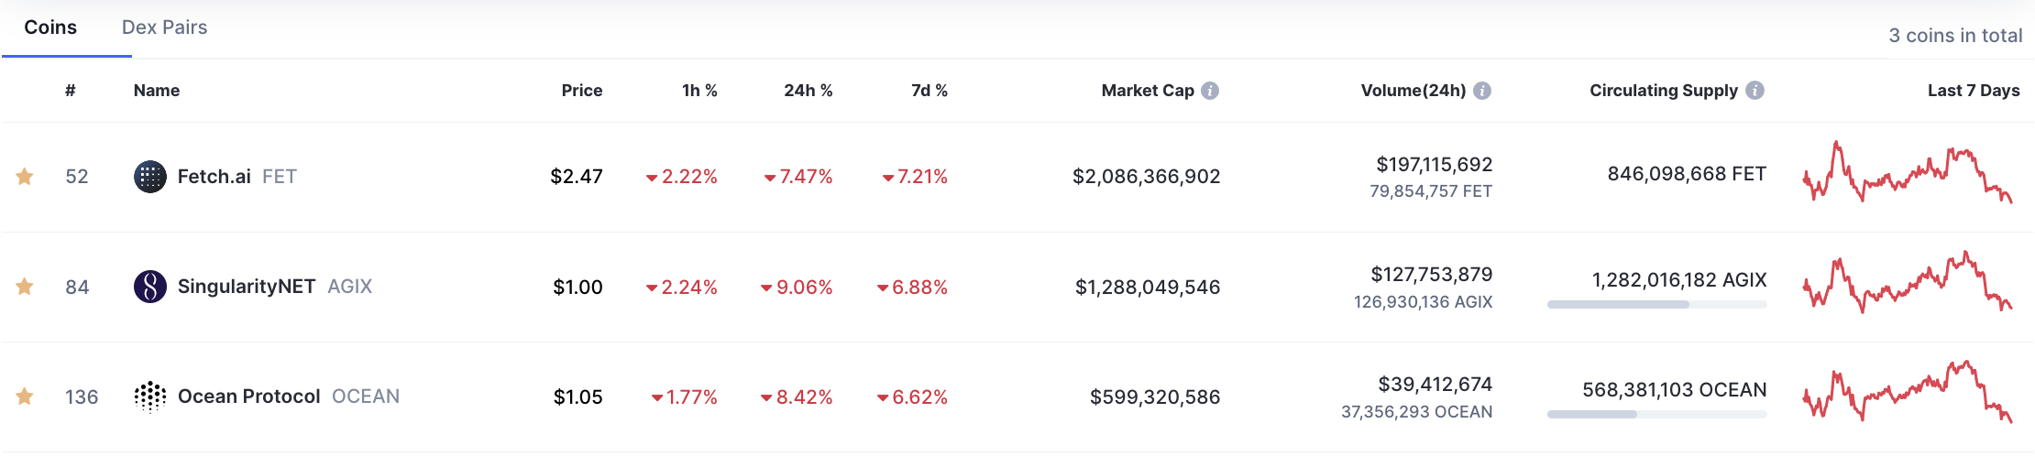Select the '3 coins in total' text
The width and height of the screenshot is (2035, 456).
[x=1955, y=36]
